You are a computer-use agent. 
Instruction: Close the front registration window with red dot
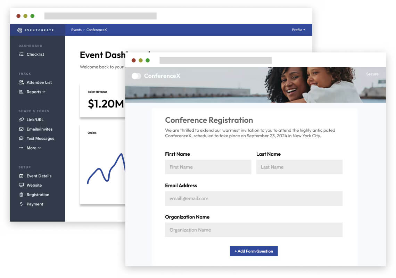pyautogui.click(x=134, y=60)
